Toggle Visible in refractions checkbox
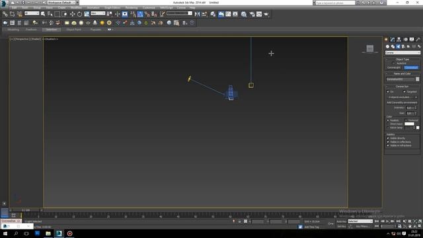Viewport: 423px width, 238px height. click(388, 145)
